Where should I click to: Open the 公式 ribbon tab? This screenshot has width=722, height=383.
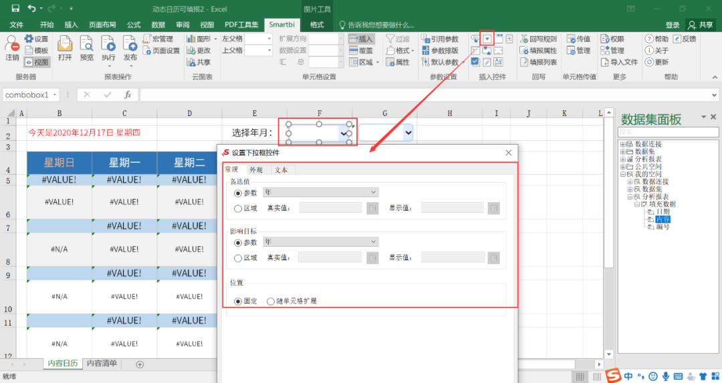point(134,25)
